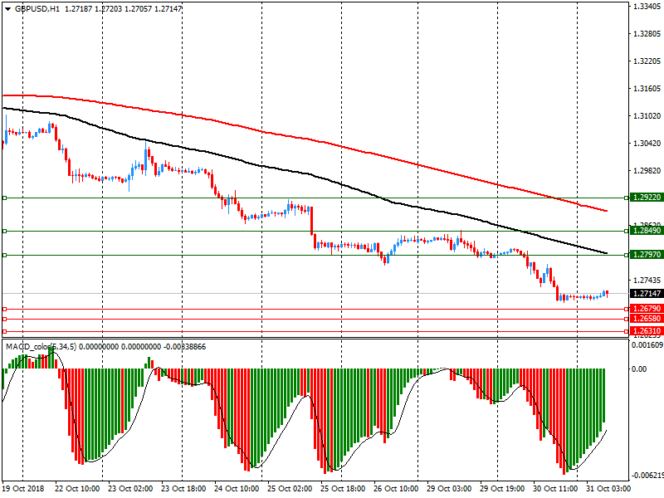Click the 1.28490 green level price tag

point(646,231)
